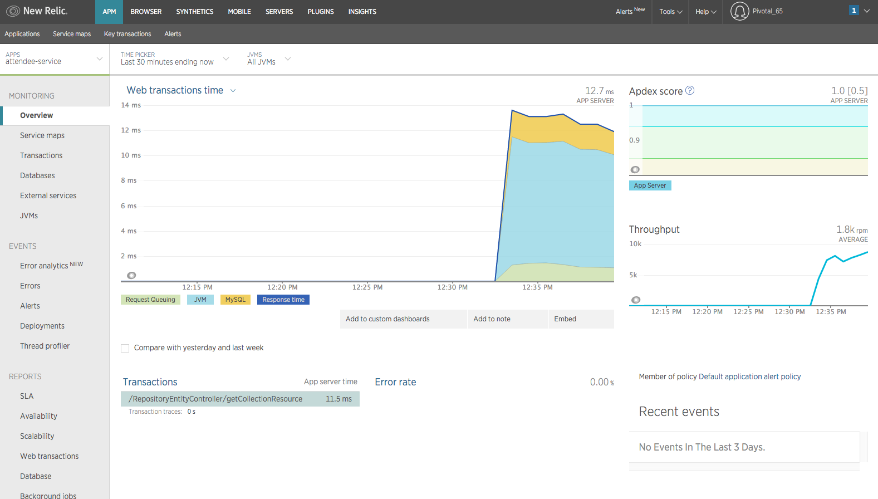Click Add to custom dashboards button
Screen dimensions: 878x499
click(404, 319)
